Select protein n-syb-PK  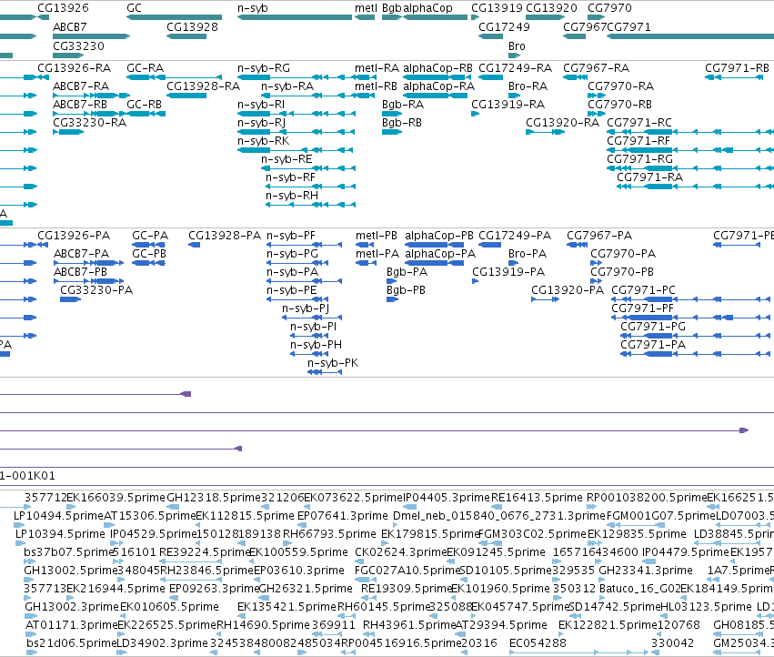click(x=325, y=372)
